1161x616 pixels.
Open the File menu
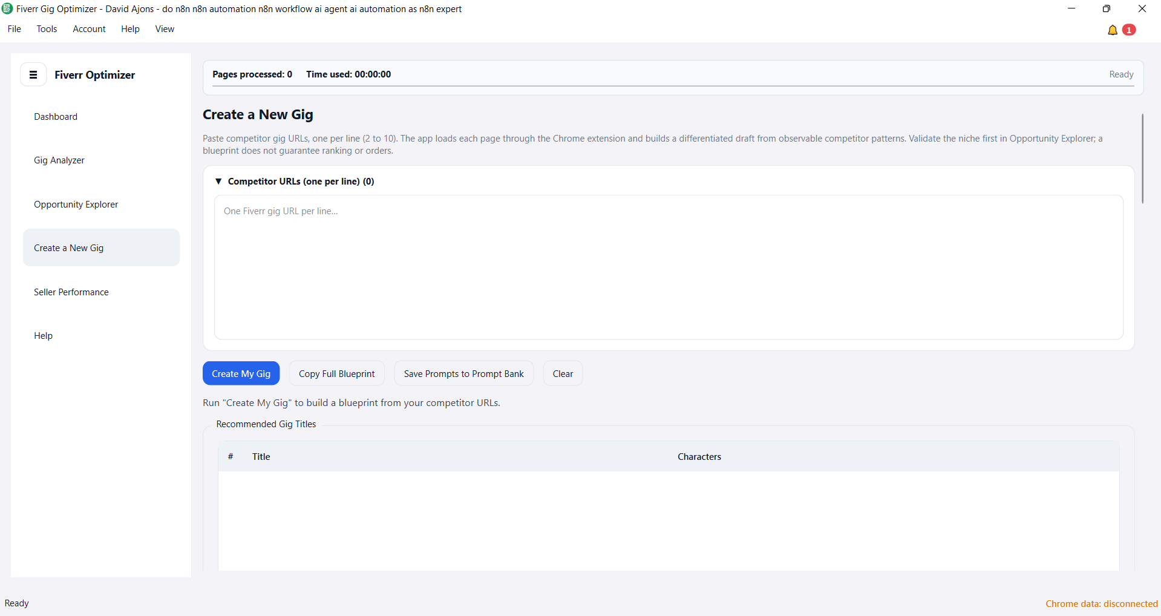(15, 29)
